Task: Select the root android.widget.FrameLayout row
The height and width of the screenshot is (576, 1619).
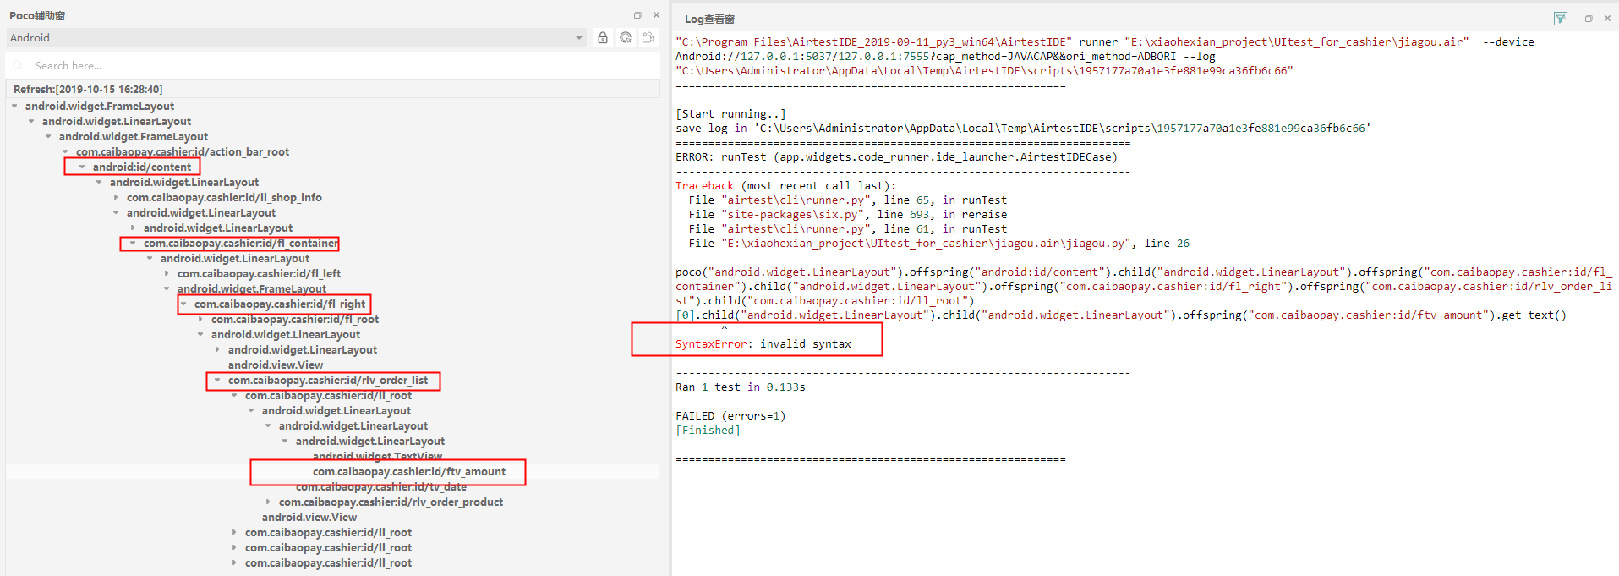Action: 100,106
